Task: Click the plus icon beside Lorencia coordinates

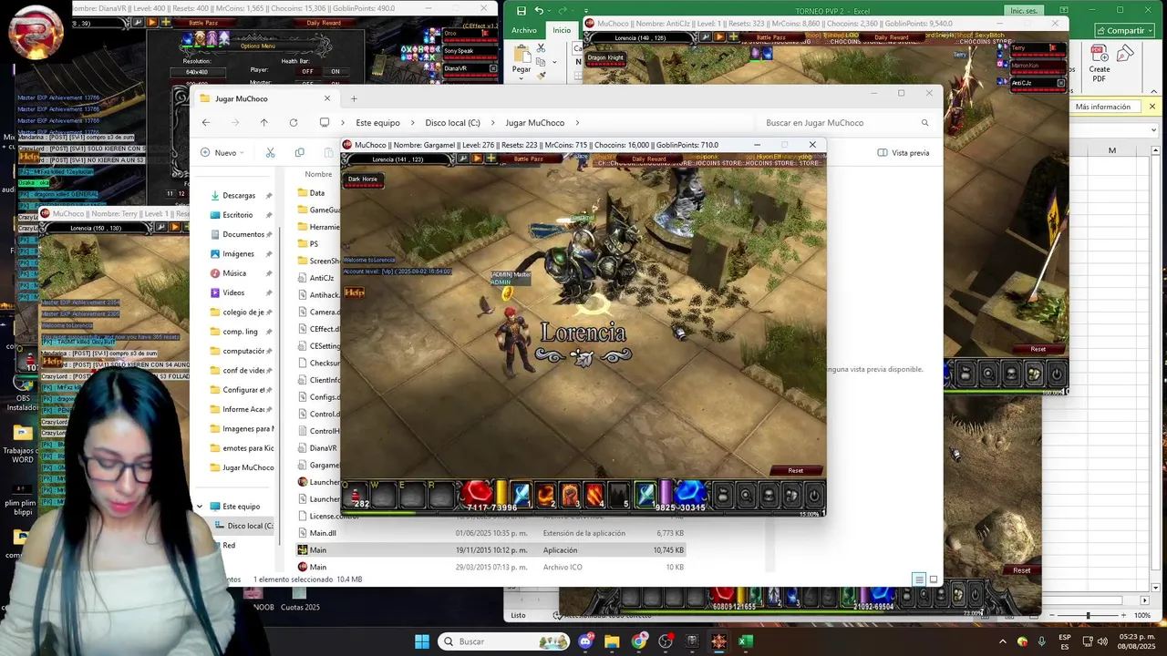Action: coord(491,159)
